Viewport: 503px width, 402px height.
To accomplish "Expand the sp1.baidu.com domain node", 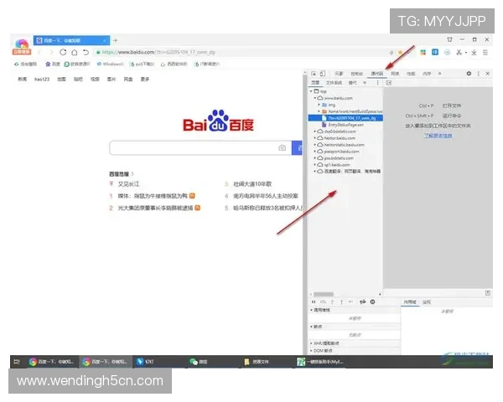I will pos(315,165).
